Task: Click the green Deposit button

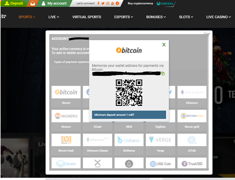Action: coord(14,3)
